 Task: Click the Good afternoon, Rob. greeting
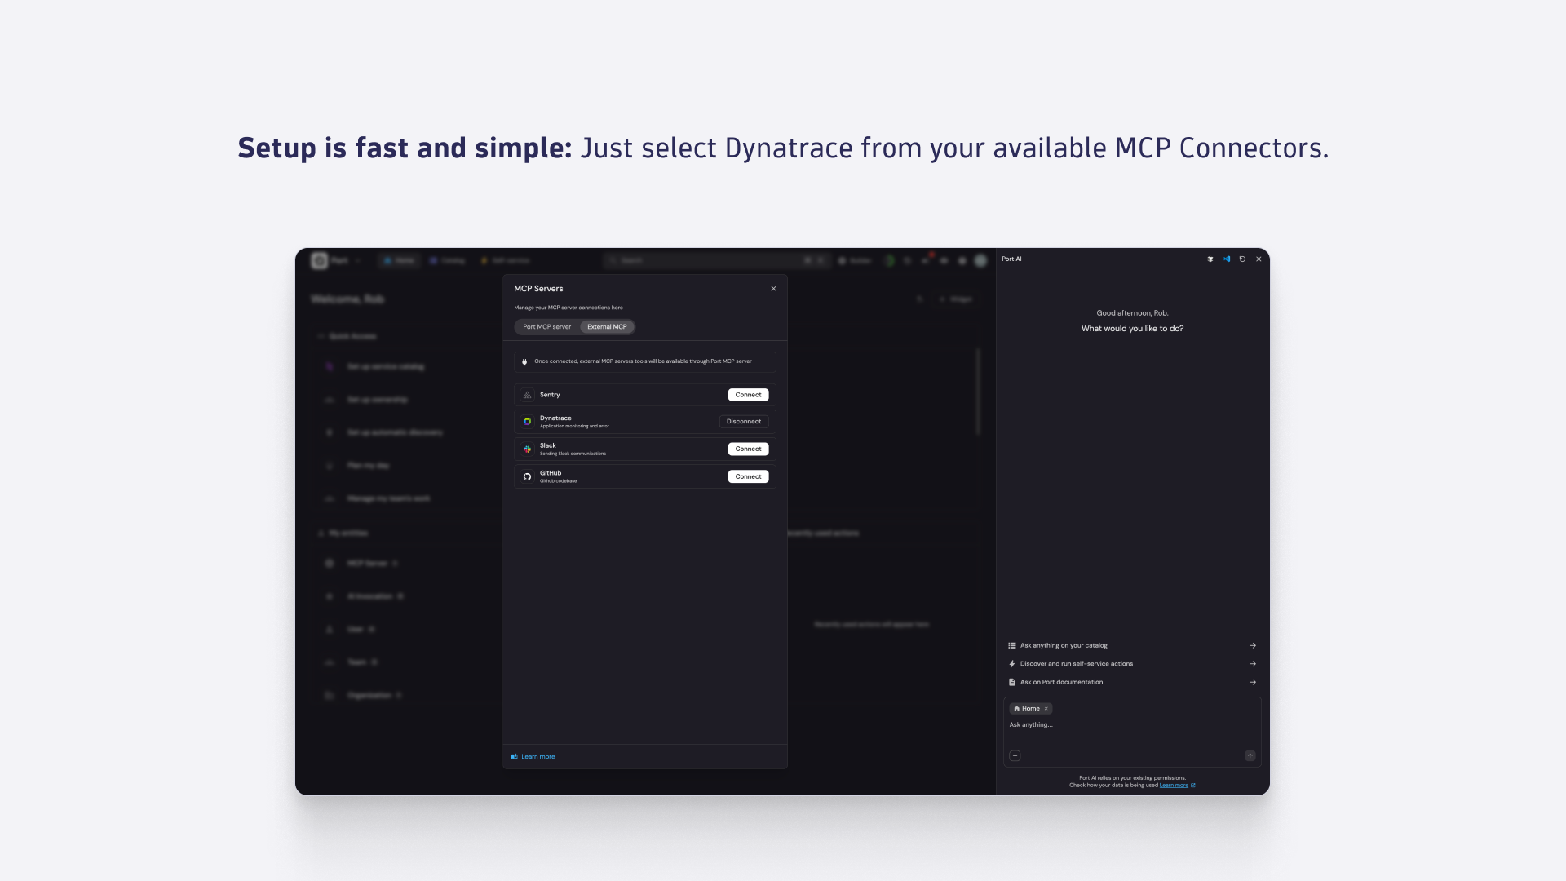(1132, 313)
